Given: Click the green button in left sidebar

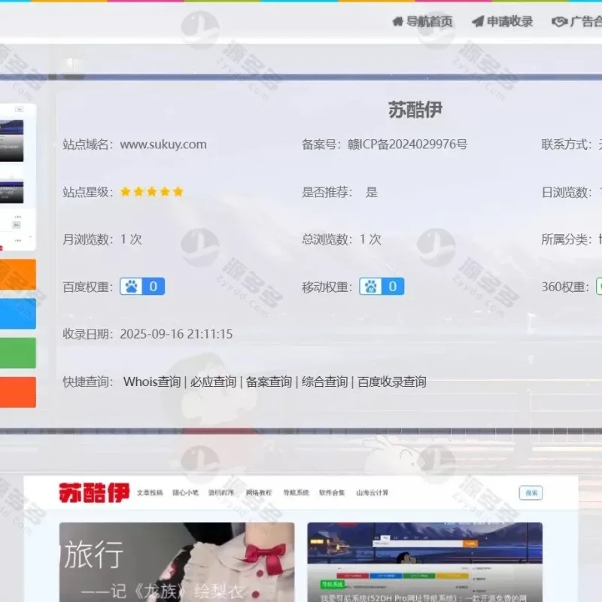Looking at the screenshot, I should (17, 353).
